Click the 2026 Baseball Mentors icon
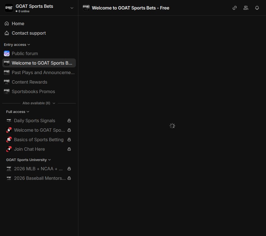This screenshot has width=266, height=236. (9, 178)
